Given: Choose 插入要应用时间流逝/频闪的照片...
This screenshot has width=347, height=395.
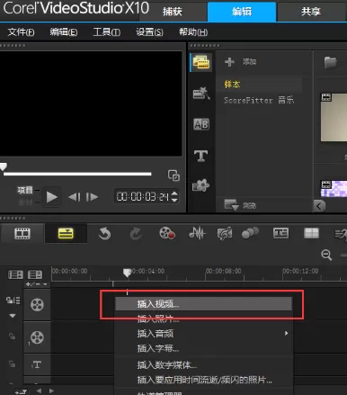Looking at the screenshot, I should [203, 380].
